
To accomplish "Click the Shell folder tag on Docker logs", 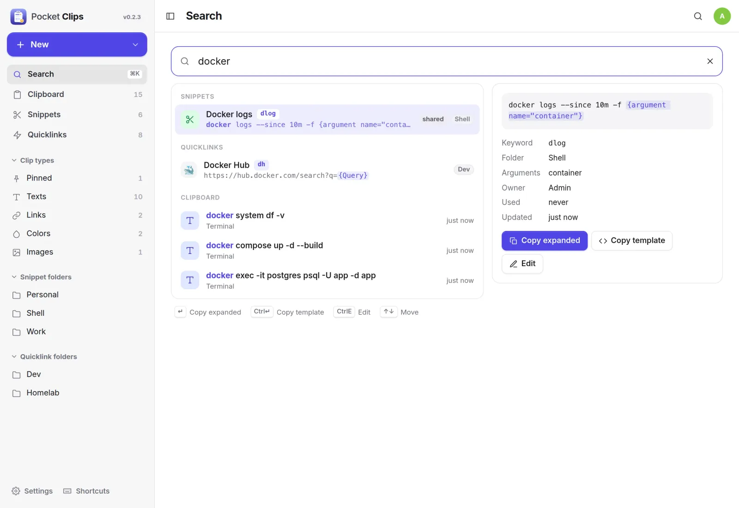I will (462, 119).
